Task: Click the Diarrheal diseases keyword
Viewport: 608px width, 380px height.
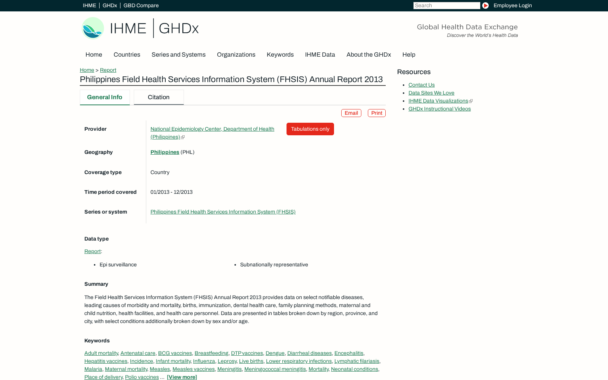Action: [x=309, y=353]
